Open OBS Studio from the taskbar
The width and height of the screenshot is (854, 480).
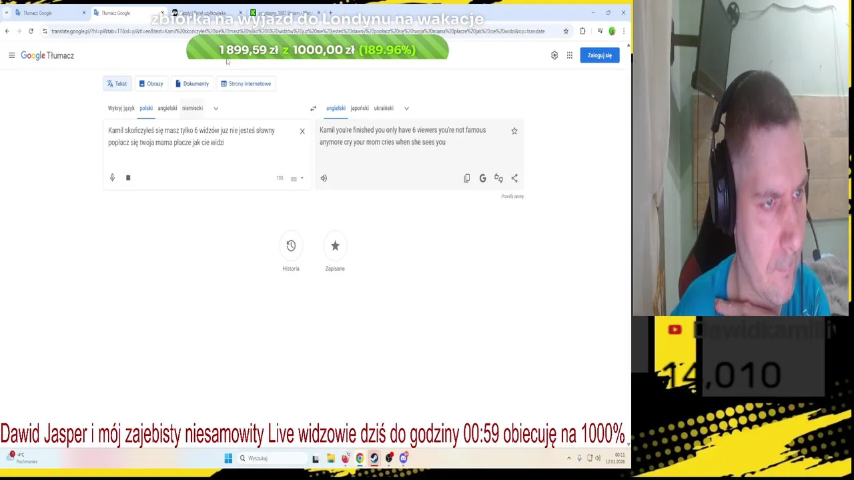(389, 458)
